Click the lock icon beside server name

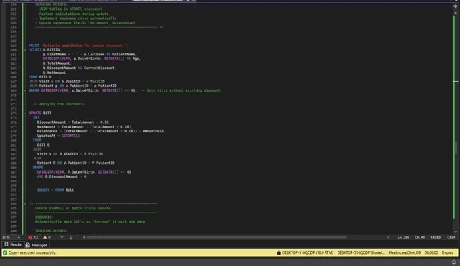[x=279, y=252]
